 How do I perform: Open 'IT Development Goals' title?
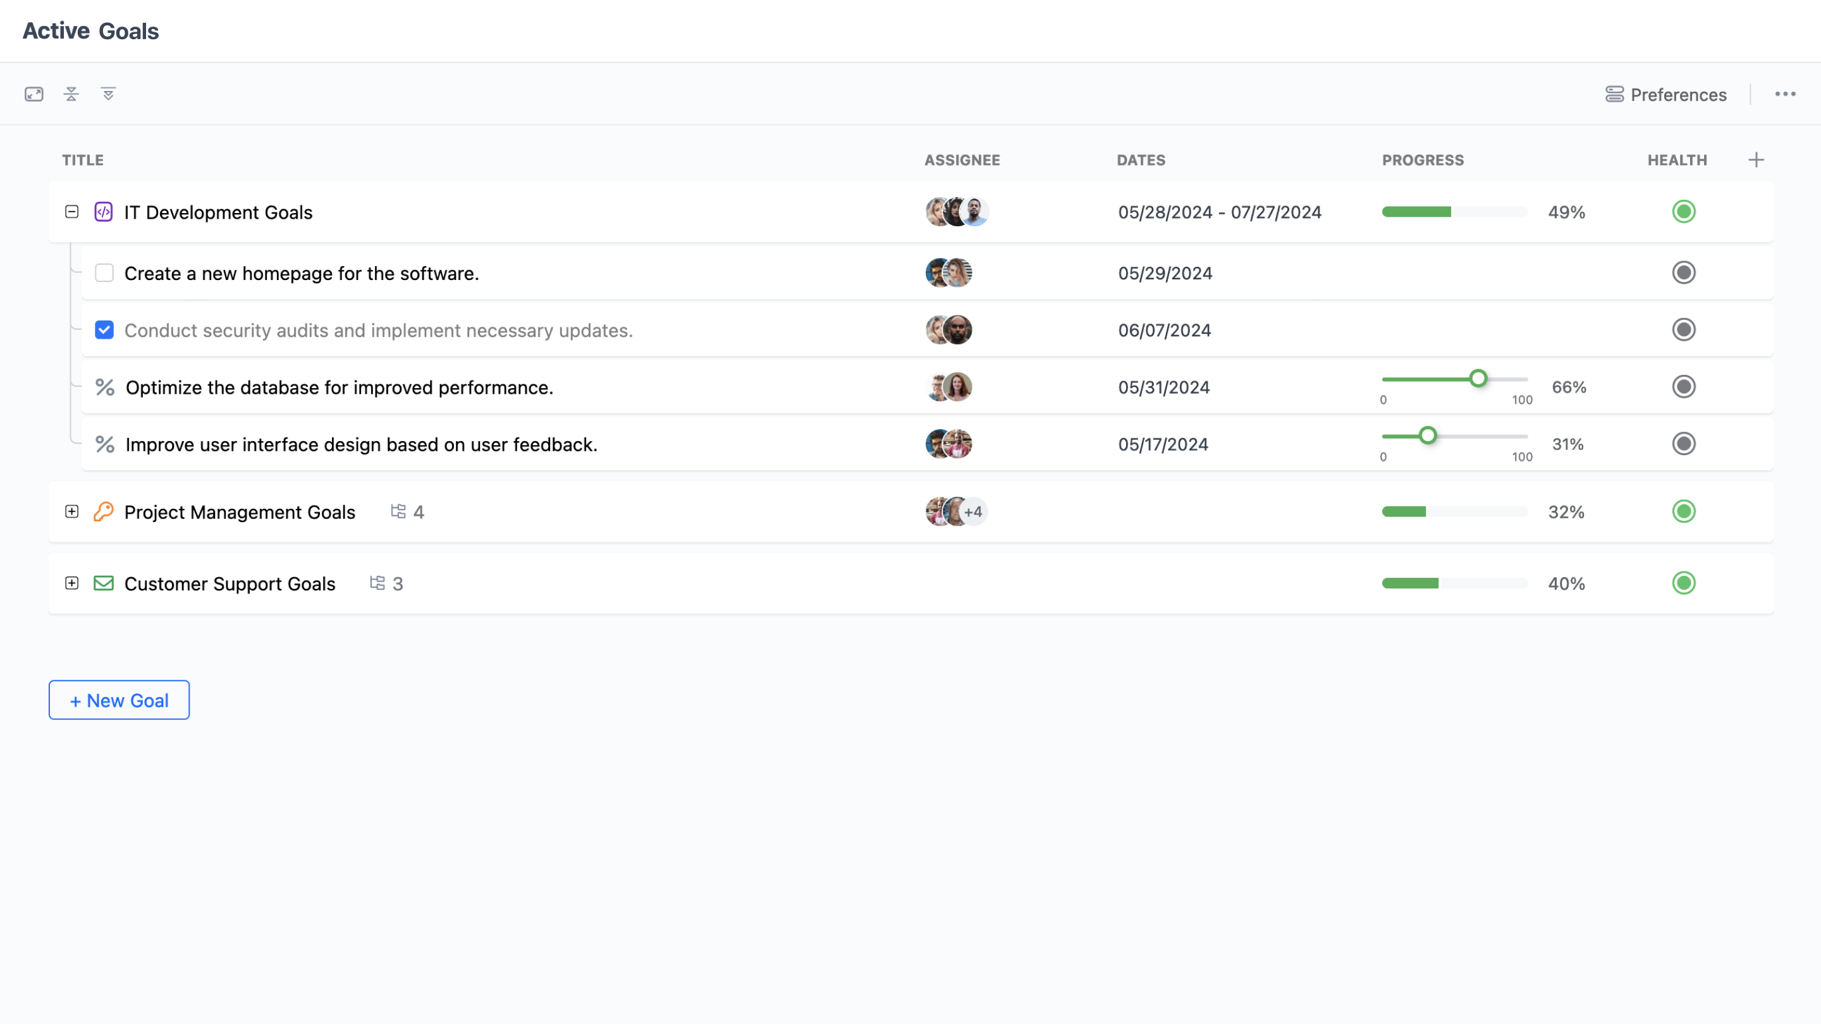(x=218, y=212)
